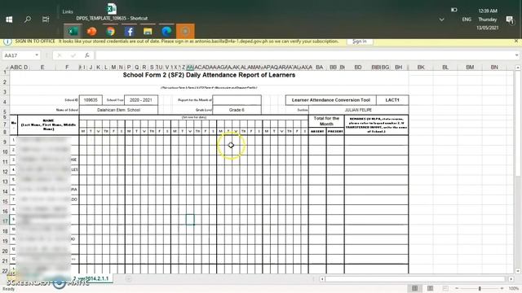Click the formula bar cancel X icon

60,55
